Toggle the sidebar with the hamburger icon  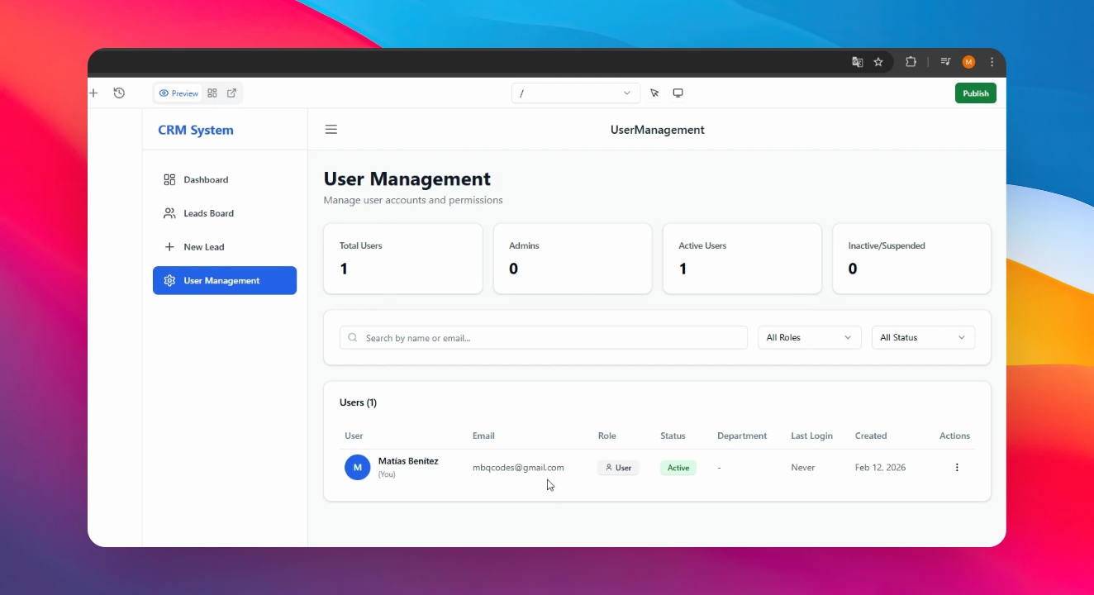[331, 130]
